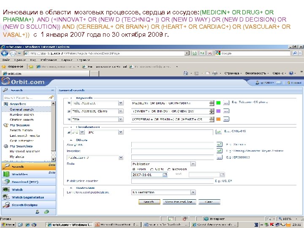Open the Страница command bar menu
304x228 pixels.
pos(232,73)
